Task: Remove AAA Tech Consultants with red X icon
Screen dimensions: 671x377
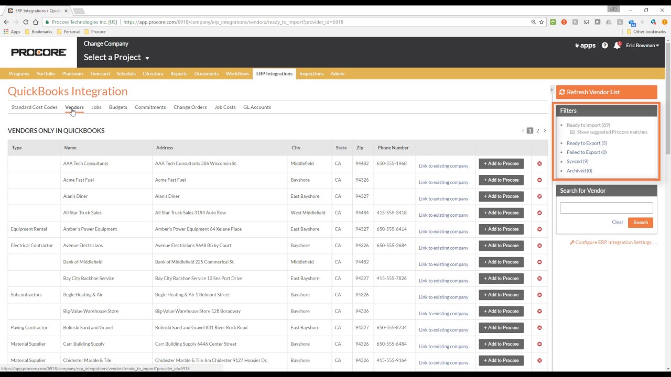Action: (539, 164)
